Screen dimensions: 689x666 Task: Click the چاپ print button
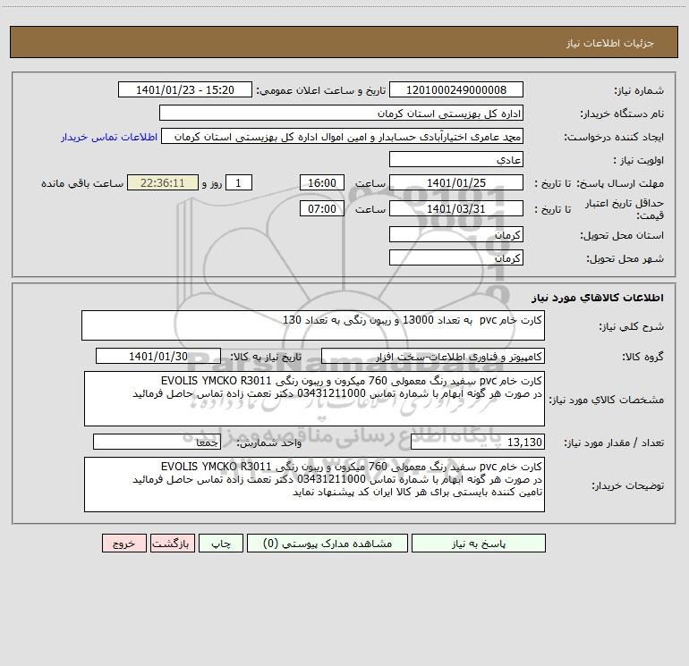(x=221, y=544)
